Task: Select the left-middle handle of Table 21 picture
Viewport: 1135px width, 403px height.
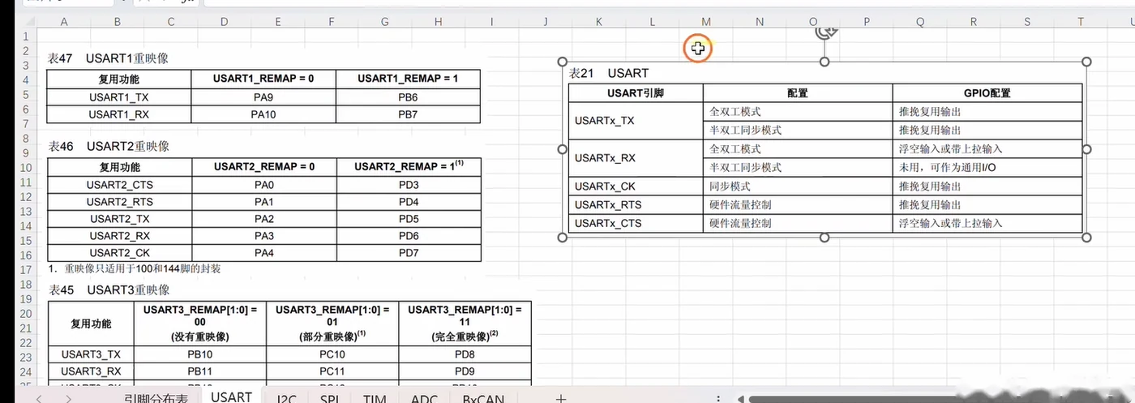Action: tap(561, 149)
